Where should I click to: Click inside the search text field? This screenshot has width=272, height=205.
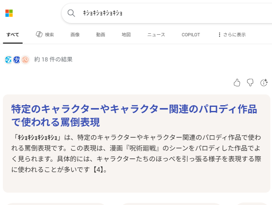coord(173,13)
